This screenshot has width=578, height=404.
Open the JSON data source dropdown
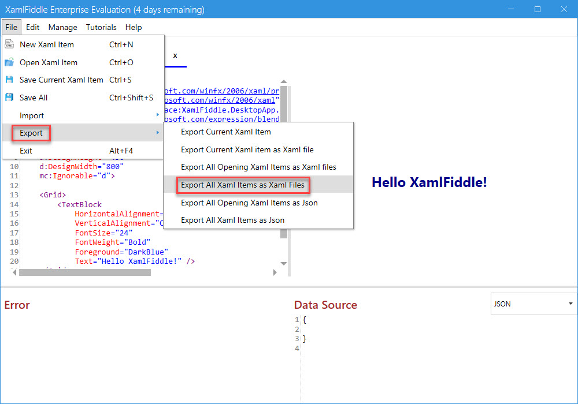(533, 304)
